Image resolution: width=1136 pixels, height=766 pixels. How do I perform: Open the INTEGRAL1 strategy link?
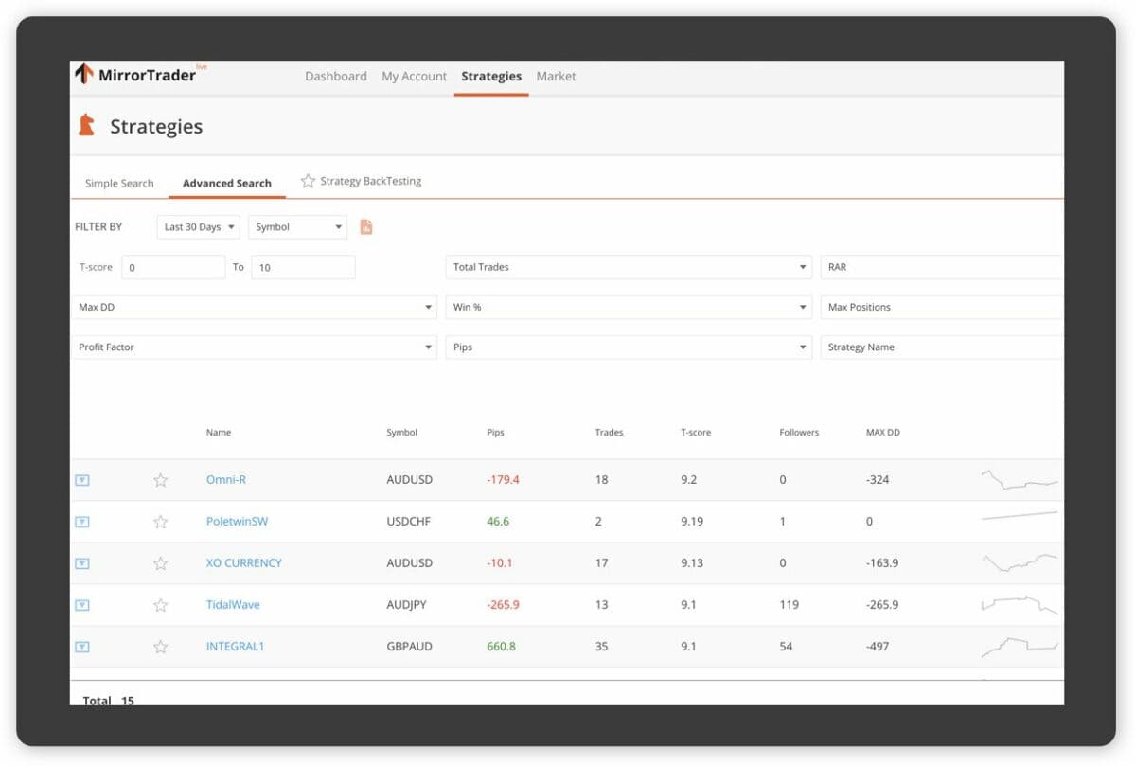pyautogui.click(x=236, y=647)
